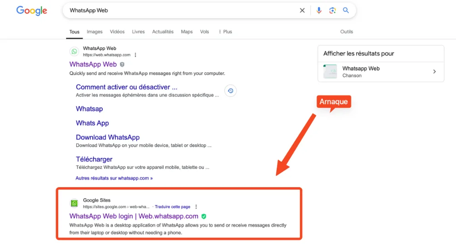Click the sites.google.com URL breadcrumb

click(116, 207)
